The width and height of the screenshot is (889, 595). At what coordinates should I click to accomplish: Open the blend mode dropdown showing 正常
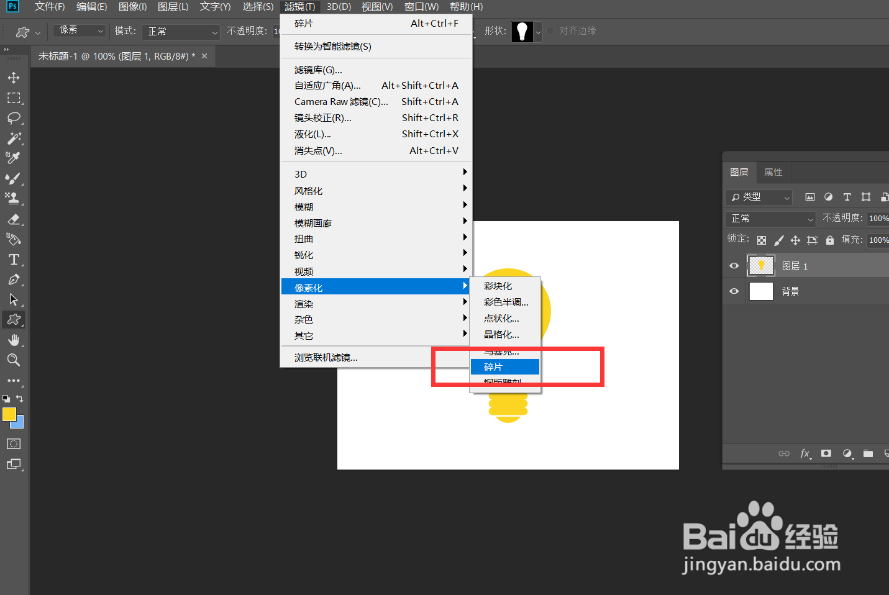770,219
